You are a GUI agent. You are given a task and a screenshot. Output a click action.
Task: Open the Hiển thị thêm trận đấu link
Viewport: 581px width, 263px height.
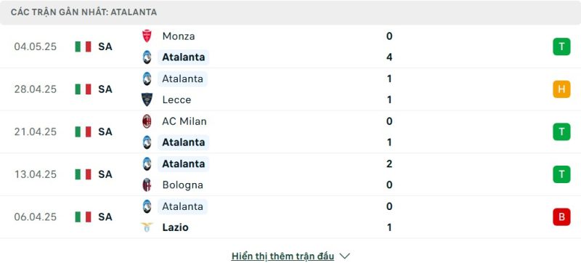(x=283, y=256)
